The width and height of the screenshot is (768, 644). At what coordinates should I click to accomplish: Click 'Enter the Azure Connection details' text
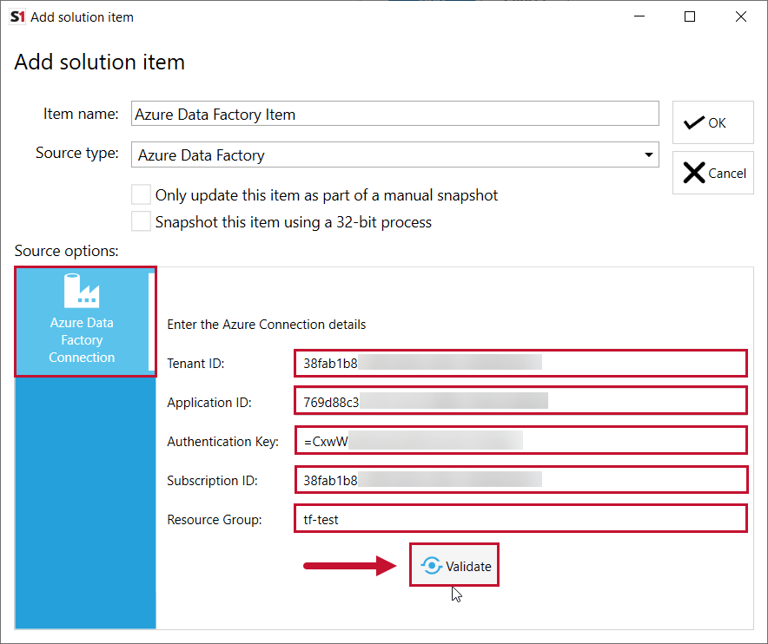267,325
